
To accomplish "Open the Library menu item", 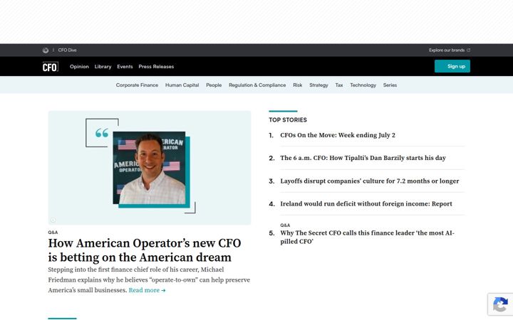I will coord(103,67).
